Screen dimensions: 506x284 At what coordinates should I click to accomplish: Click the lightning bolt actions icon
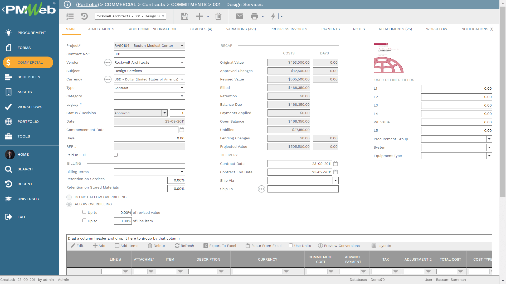273,16
